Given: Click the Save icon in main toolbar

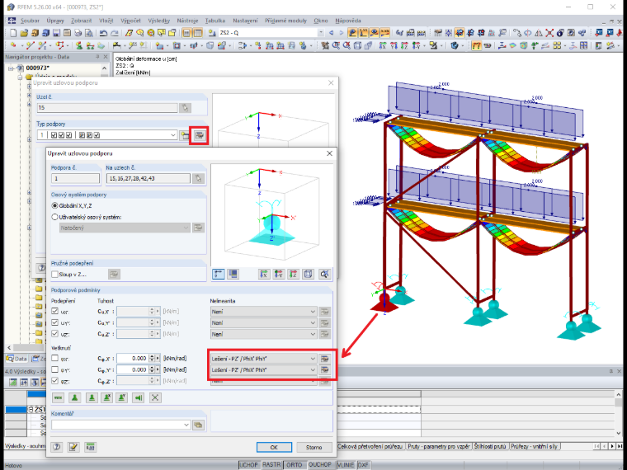Looking at the screenshot, I should pyautogui.click(x=56, y=33).
